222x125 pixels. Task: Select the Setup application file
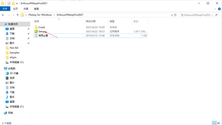[41, 31]
